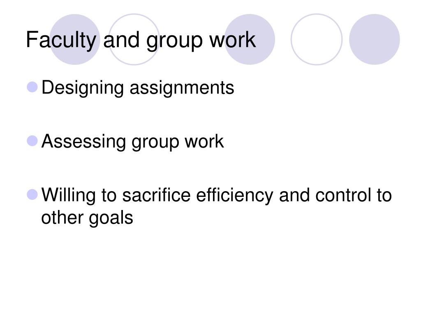The image size is (421, 315).
Task: Select the empty outlined circle beside the title
Action: tap(317, 39)
